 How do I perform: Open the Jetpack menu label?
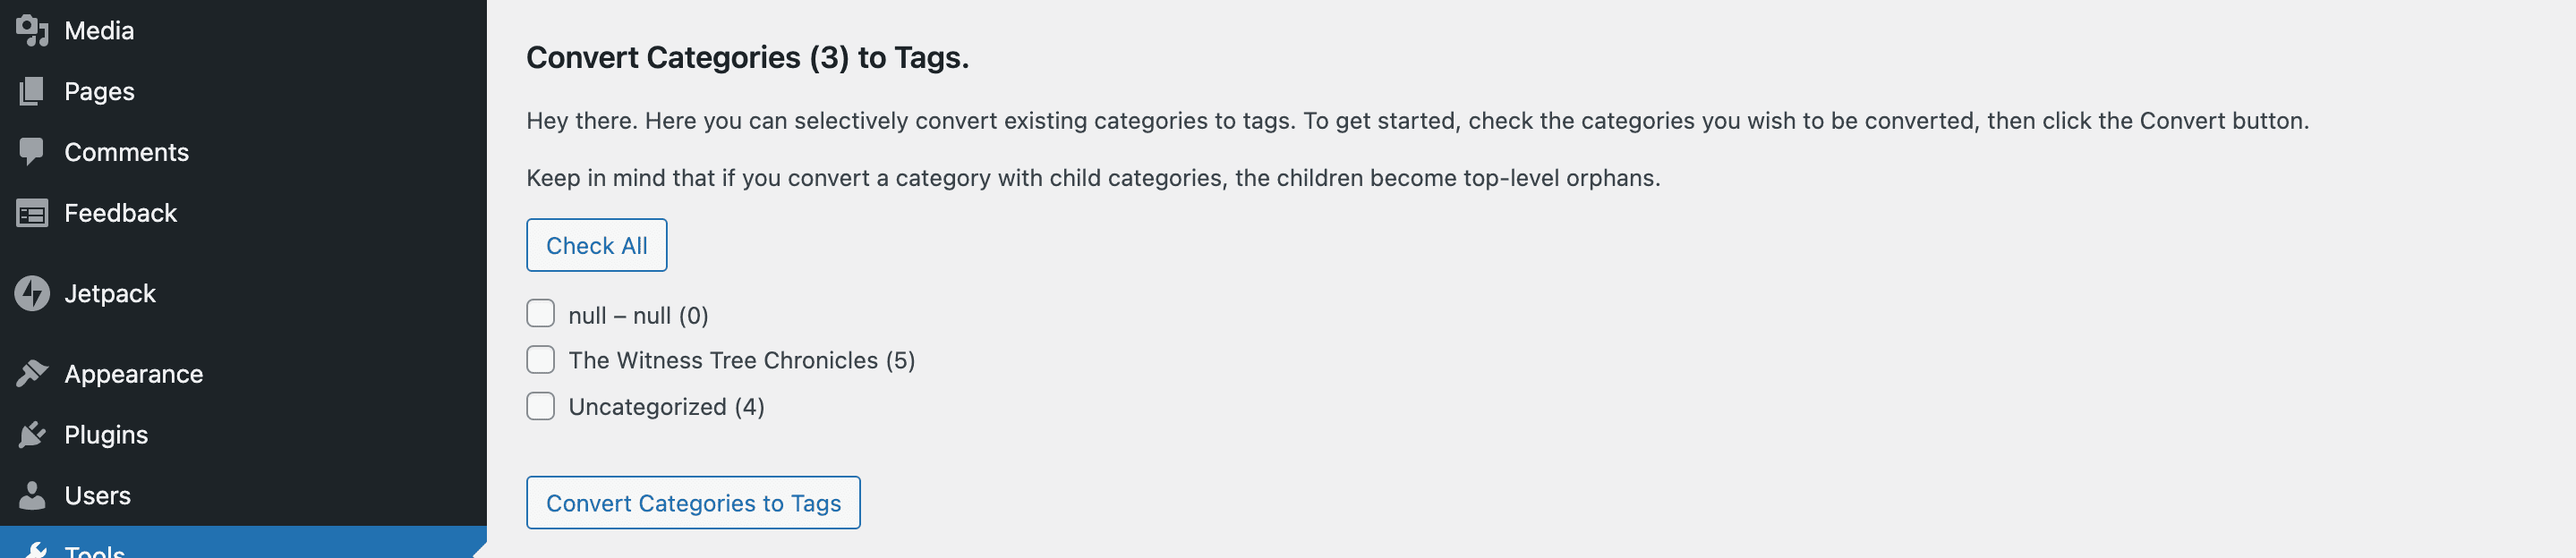coord(110,293)
